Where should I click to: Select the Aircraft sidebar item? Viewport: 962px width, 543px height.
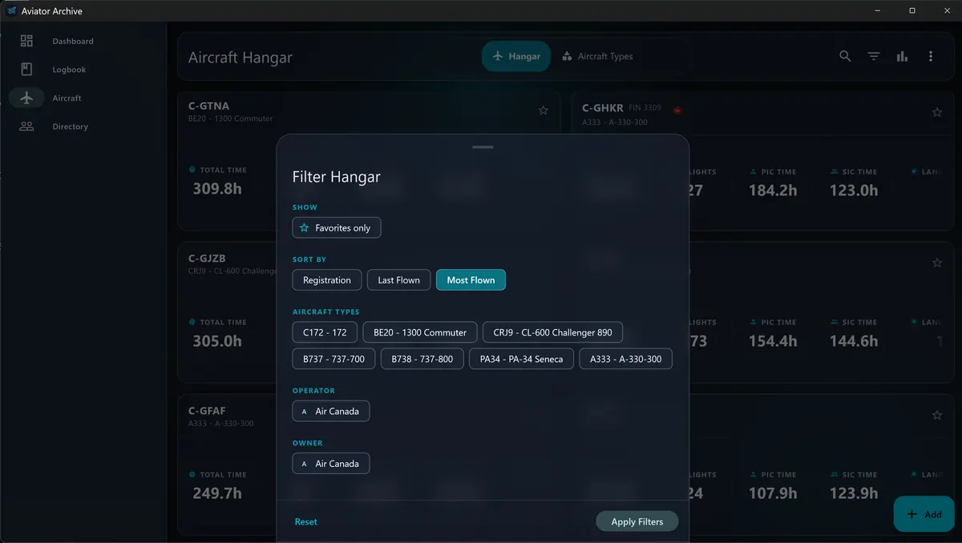point(67,98)
